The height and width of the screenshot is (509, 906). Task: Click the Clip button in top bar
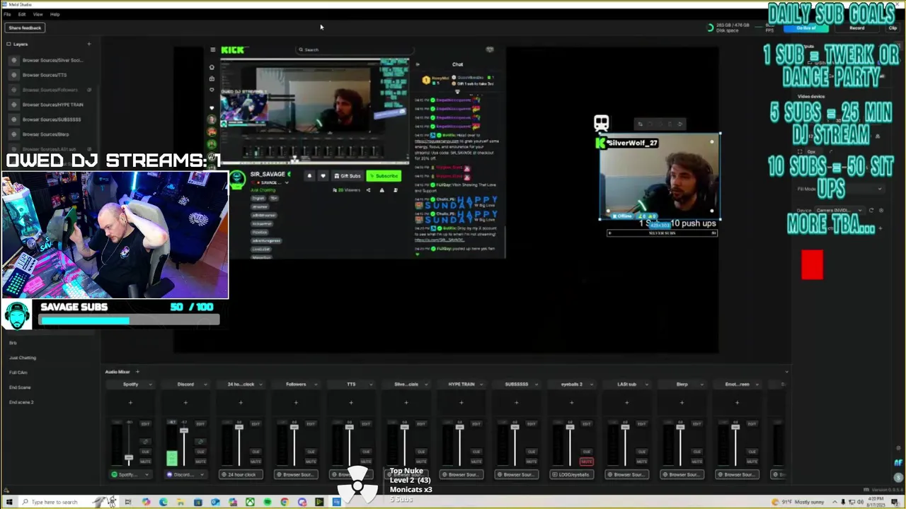point(892,28)
